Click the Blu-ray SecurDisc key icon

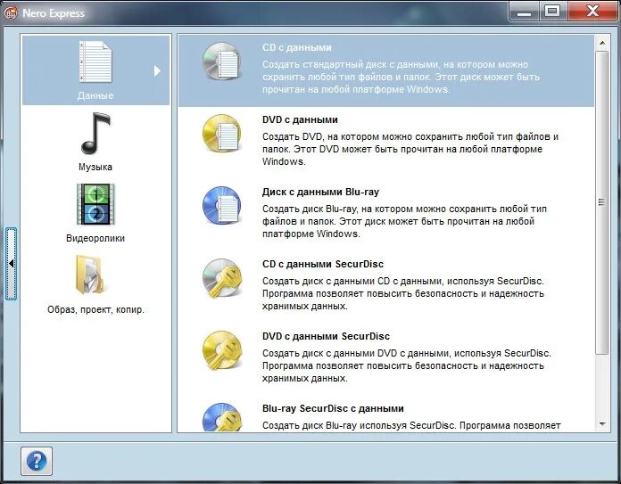coord(222,417)
